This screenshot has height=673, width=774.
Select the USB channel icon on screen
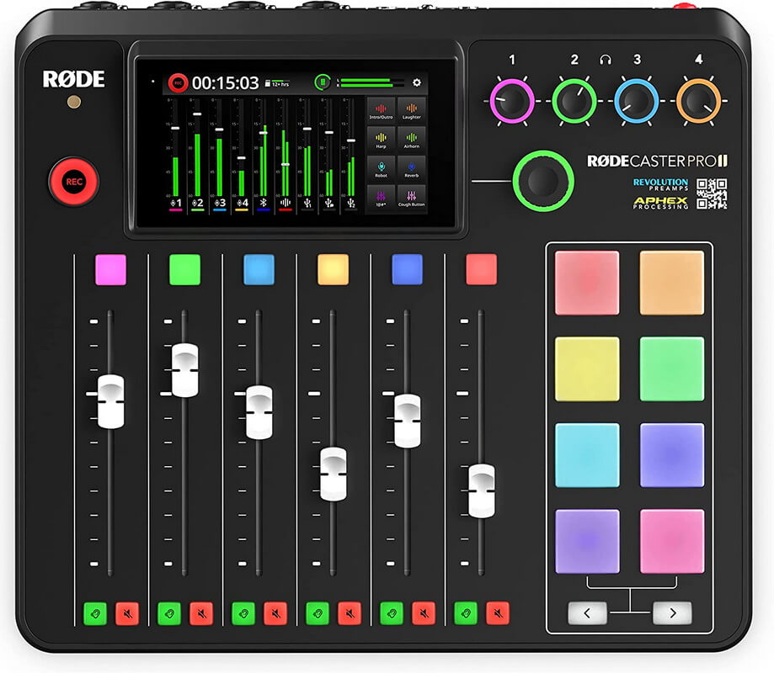click(x=308, y=202)
